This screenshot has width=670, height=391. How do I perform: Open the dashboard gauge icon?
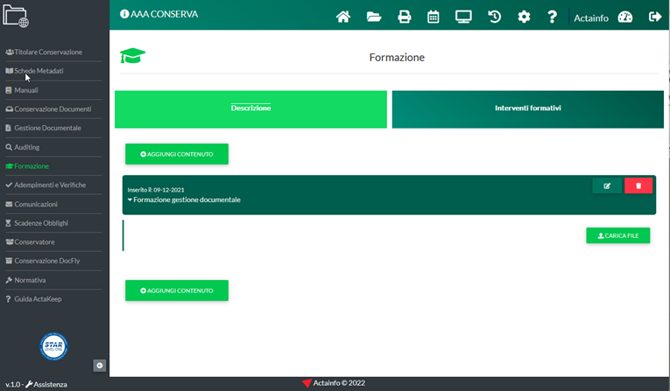click(624, 17)
